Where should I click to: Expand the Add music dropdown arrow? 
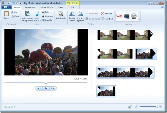[40, 21]
